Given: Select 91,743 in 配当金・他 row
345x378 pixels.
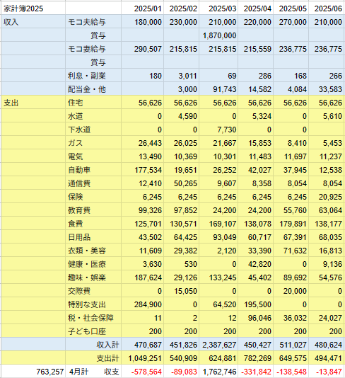Looking at the screenshot, I should (x=218, y=89).
